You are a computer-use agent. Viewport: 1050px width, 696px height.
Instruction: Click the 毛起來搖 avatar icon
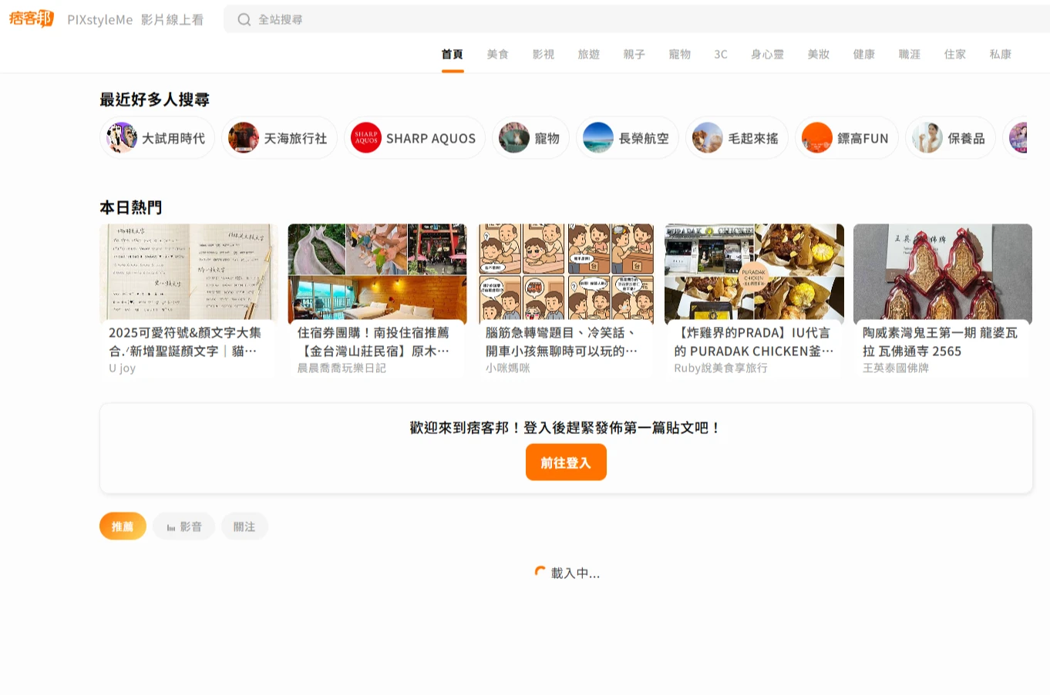(708, 138)
